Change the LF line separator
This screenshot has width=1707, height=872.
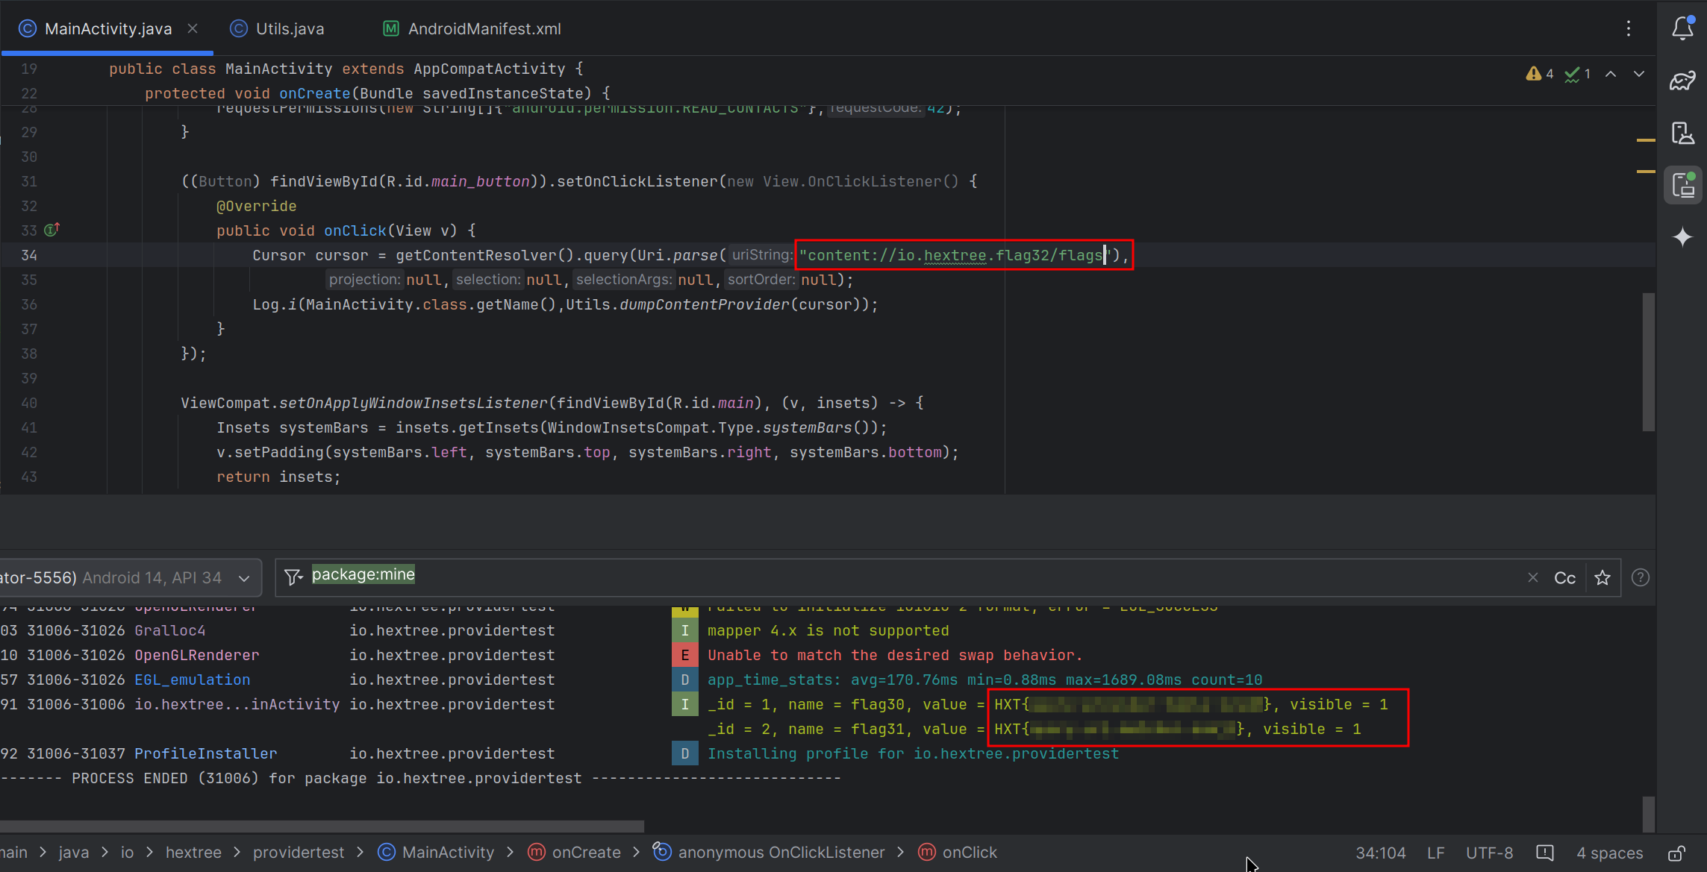coord(1435,853)
